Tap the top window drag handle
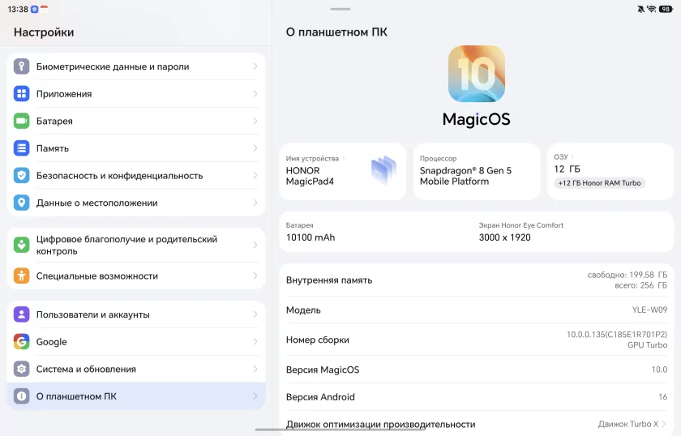681x436 pixels. point(340,9)
